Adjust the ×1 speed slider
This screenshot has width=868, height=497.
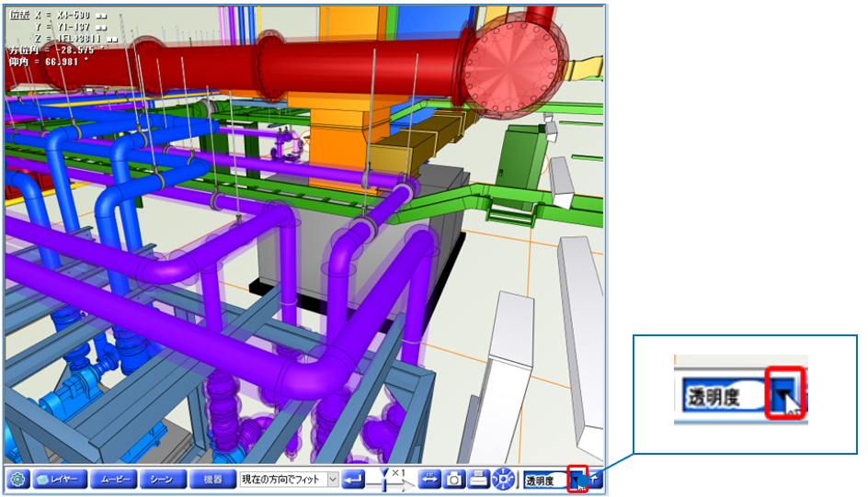[x=385, y=479]
